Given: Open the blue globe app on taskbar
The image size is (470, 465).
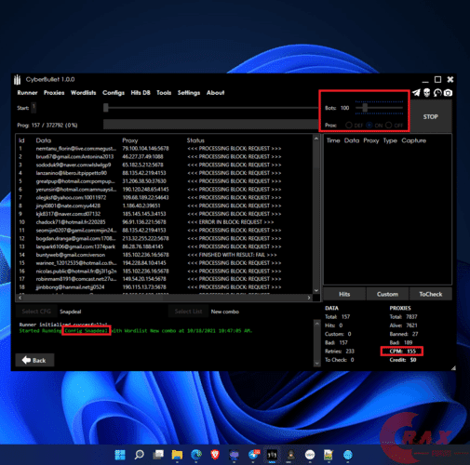Looking at the screenshot, I should click(x=348, y=455).
